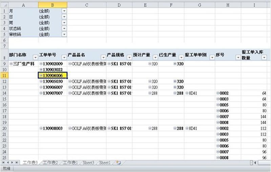Open 预计产量 column filter arrow
The height and width of the screenshot is (172, 271).
(x=155, y=57)
